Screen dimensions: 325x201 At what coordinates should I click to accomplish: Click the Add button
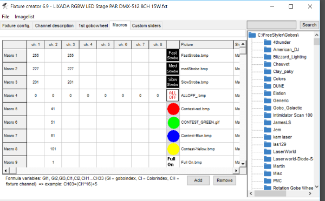click(x=198, y=180)
